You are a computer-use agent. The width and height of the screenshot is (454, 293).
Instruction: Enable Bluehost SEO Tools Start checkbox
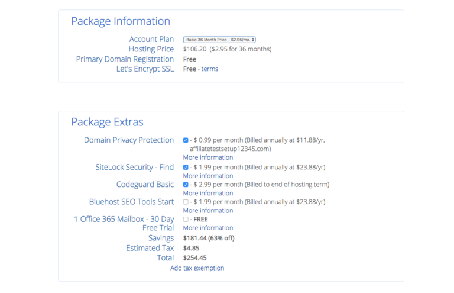(186, 202)
